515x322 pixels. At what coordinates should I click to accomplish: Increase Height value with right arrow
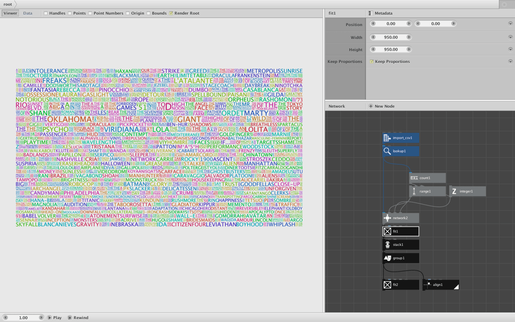pos(408,49)
